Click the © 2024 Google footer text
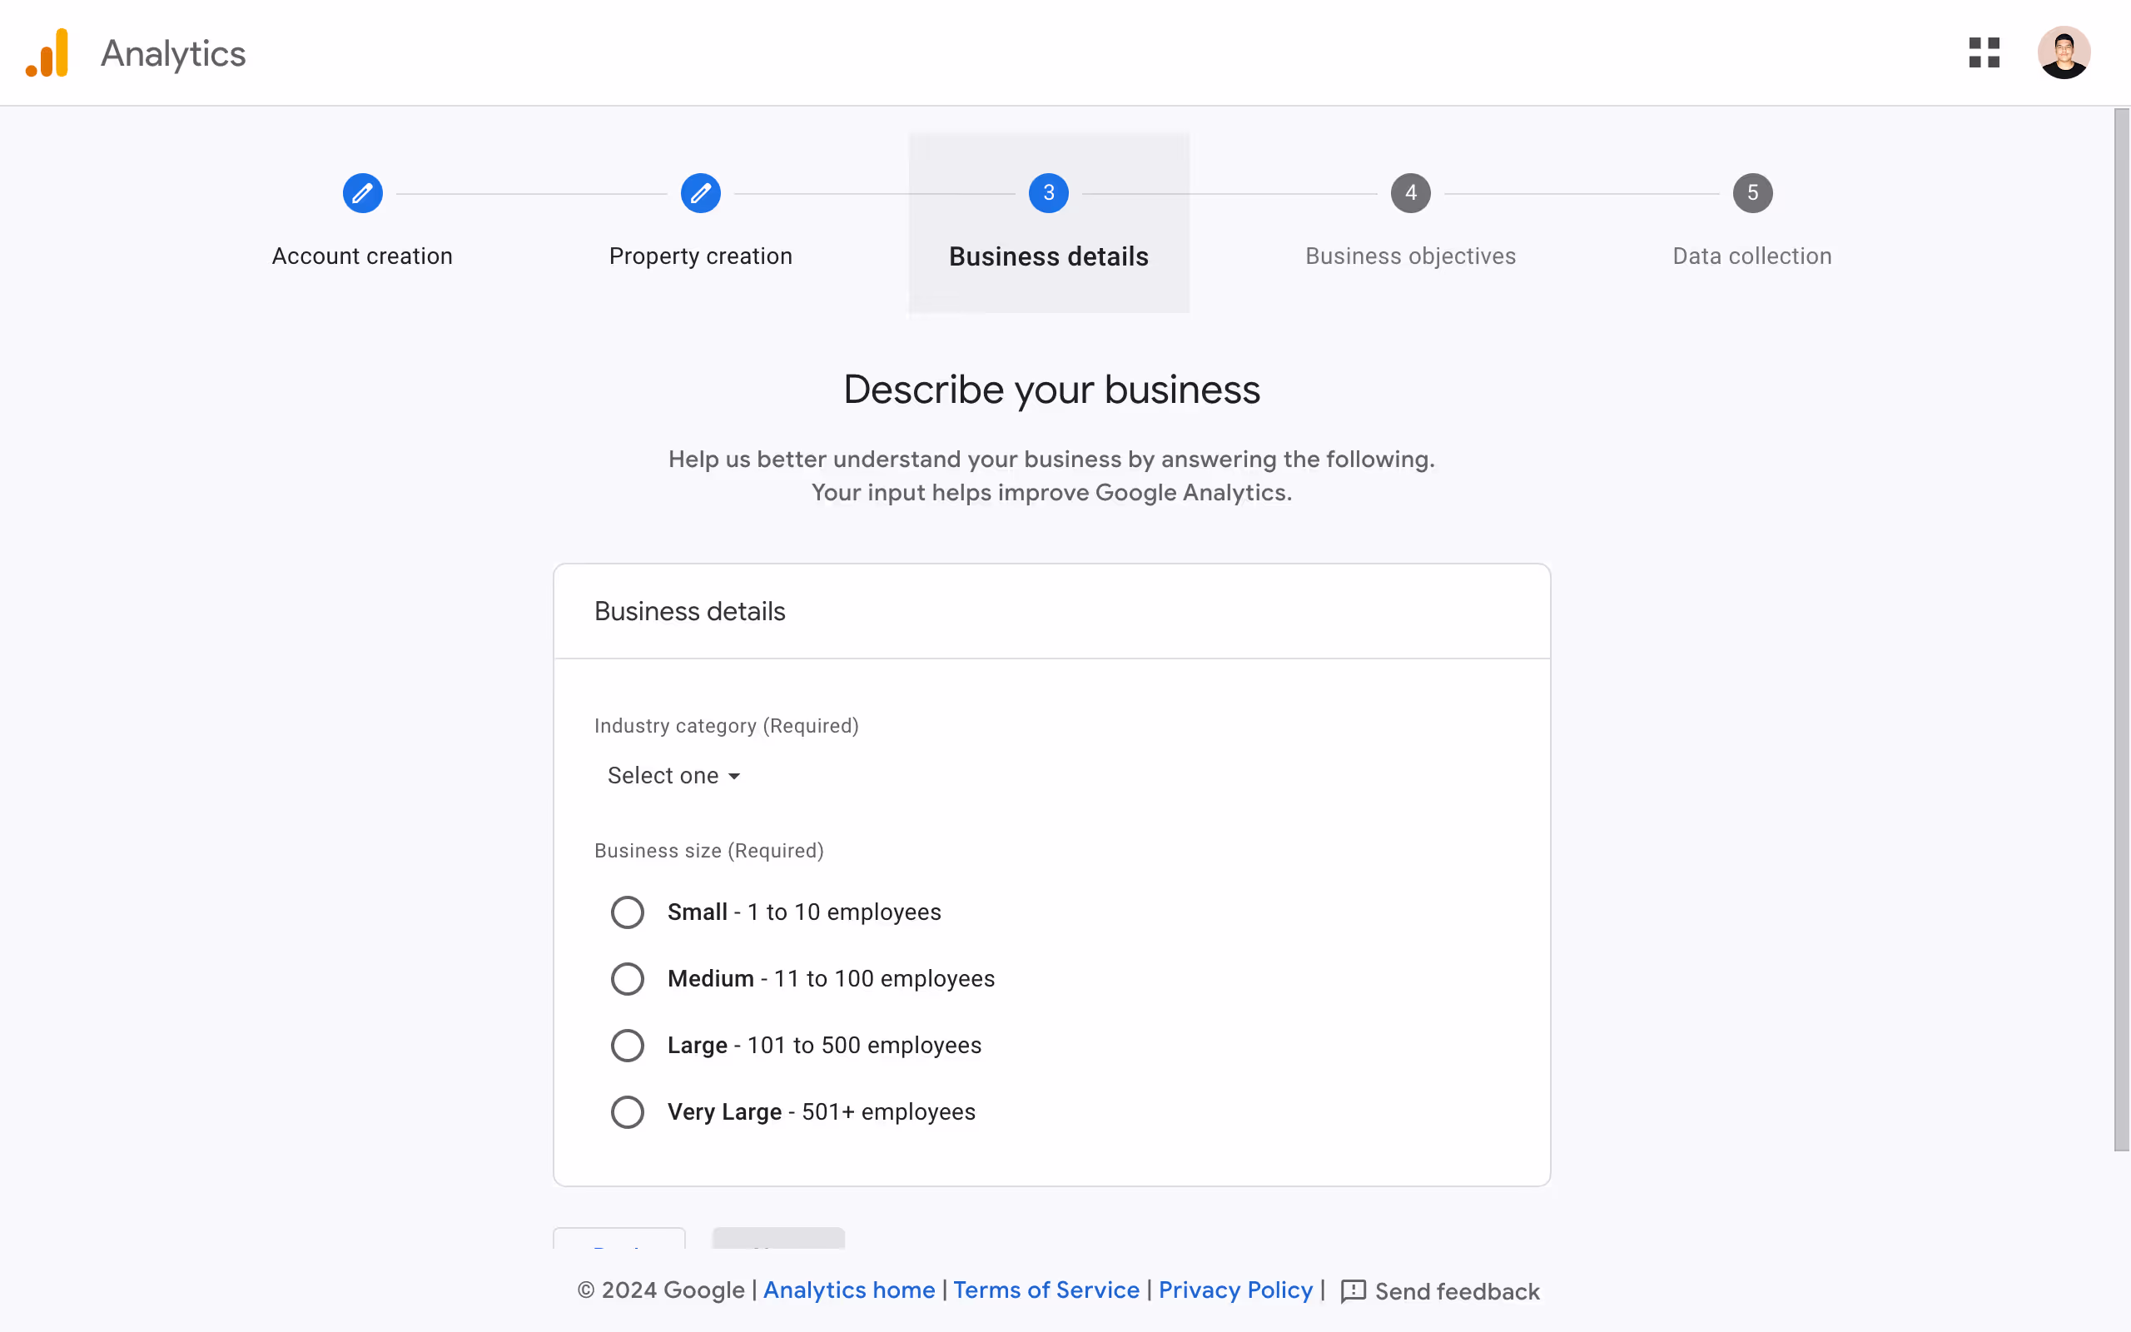Image resolution: width=2131 pixels, height=1332 pixels. click(660, 1290)
